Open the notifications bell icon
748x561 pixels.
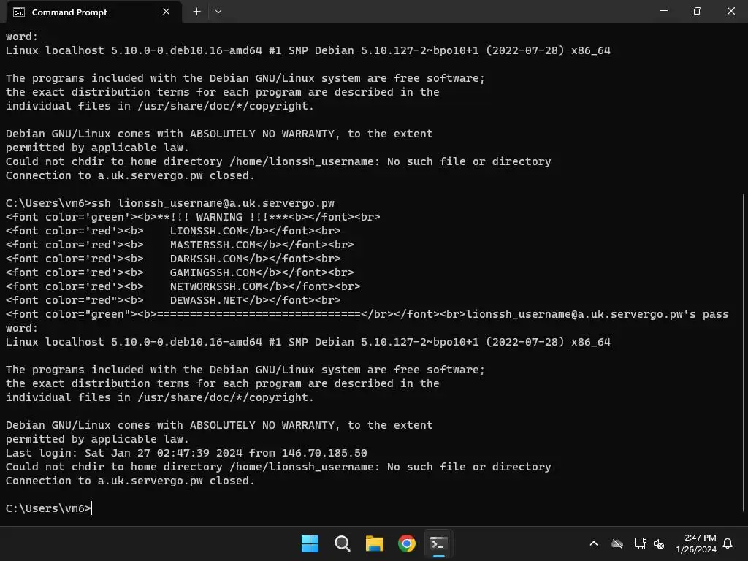(728, 543)
